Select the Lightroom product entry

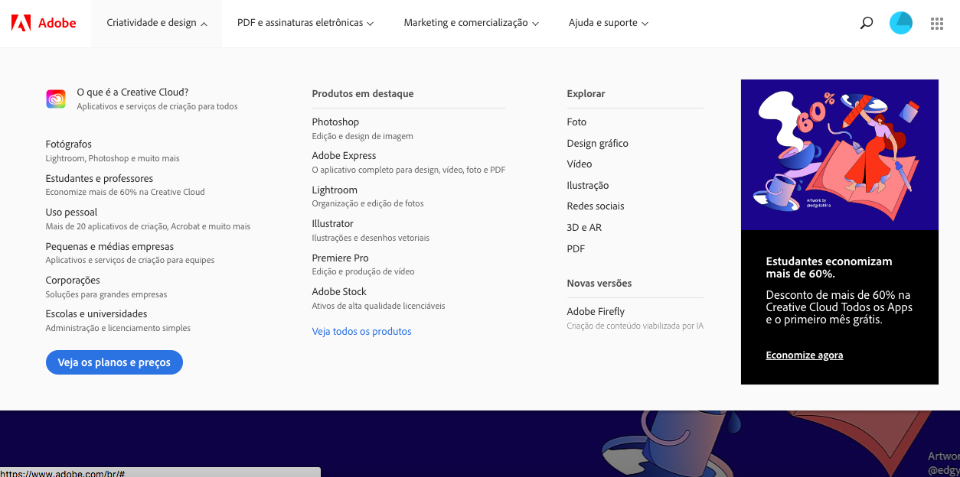335,190
